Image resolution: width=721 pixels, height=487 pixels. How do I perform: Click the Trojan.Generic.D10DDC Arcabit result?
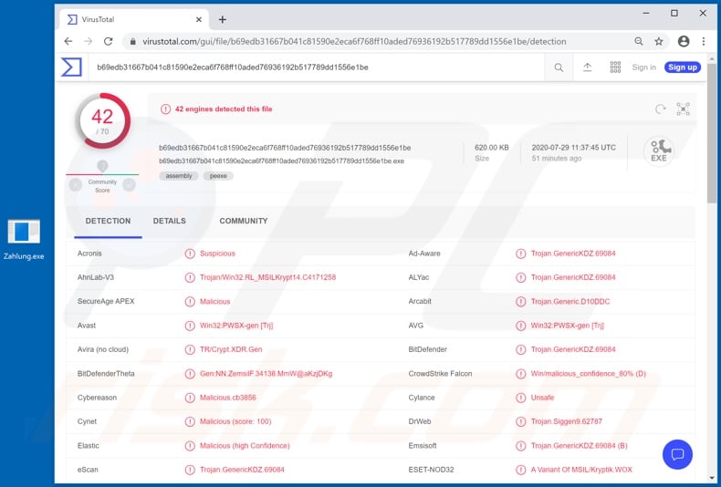(x=570, y=301)
